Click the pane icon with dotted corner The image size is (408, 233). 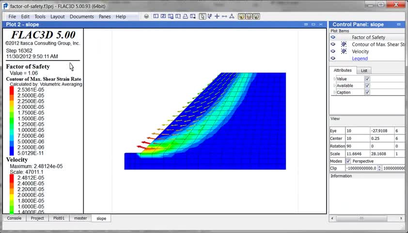(178, 17)
